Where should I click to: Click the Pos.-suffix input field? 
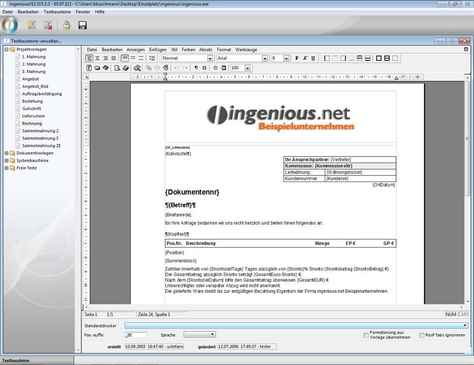pos(136,335)
